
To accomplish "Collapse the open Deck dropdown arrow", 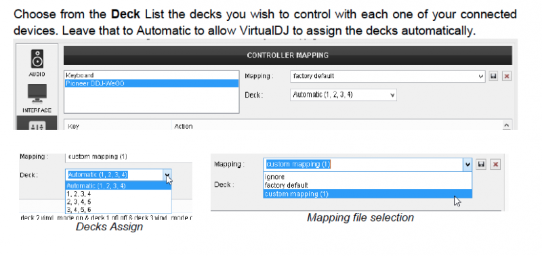I will click(x=167, y=175).
